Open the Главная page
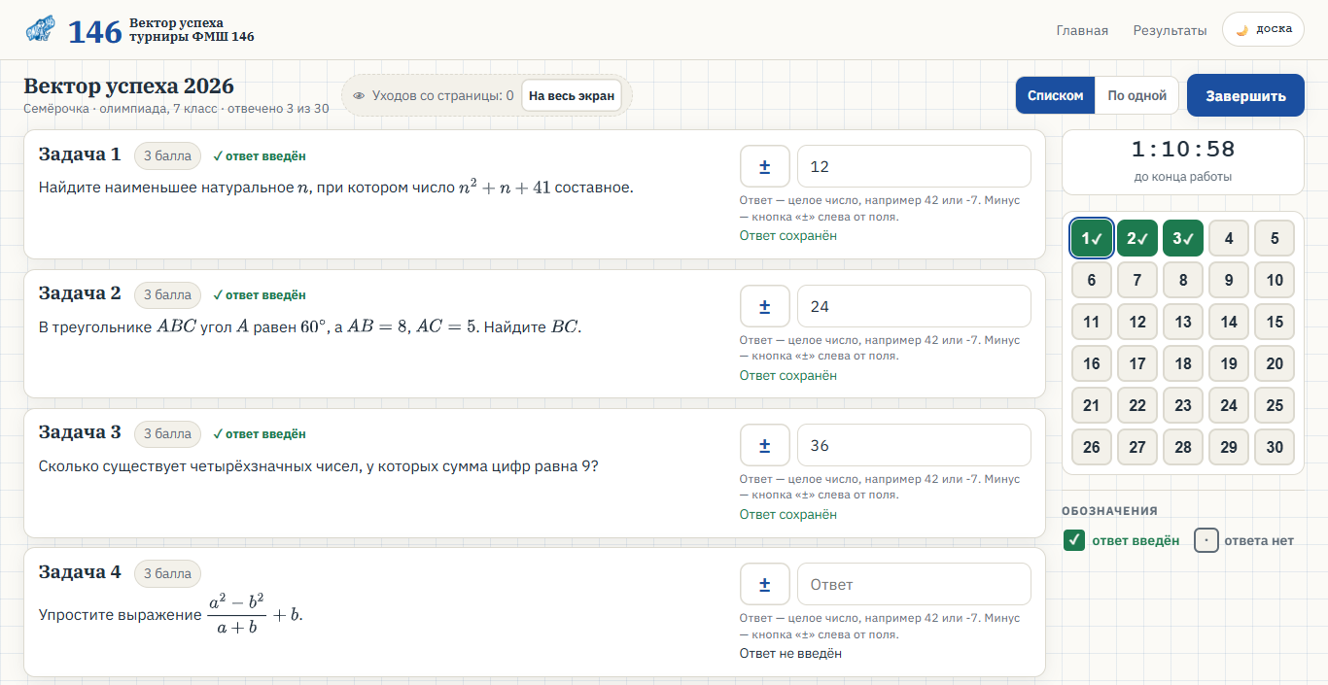Viewport: 1328px width, 685px height. click(1082, 30)
